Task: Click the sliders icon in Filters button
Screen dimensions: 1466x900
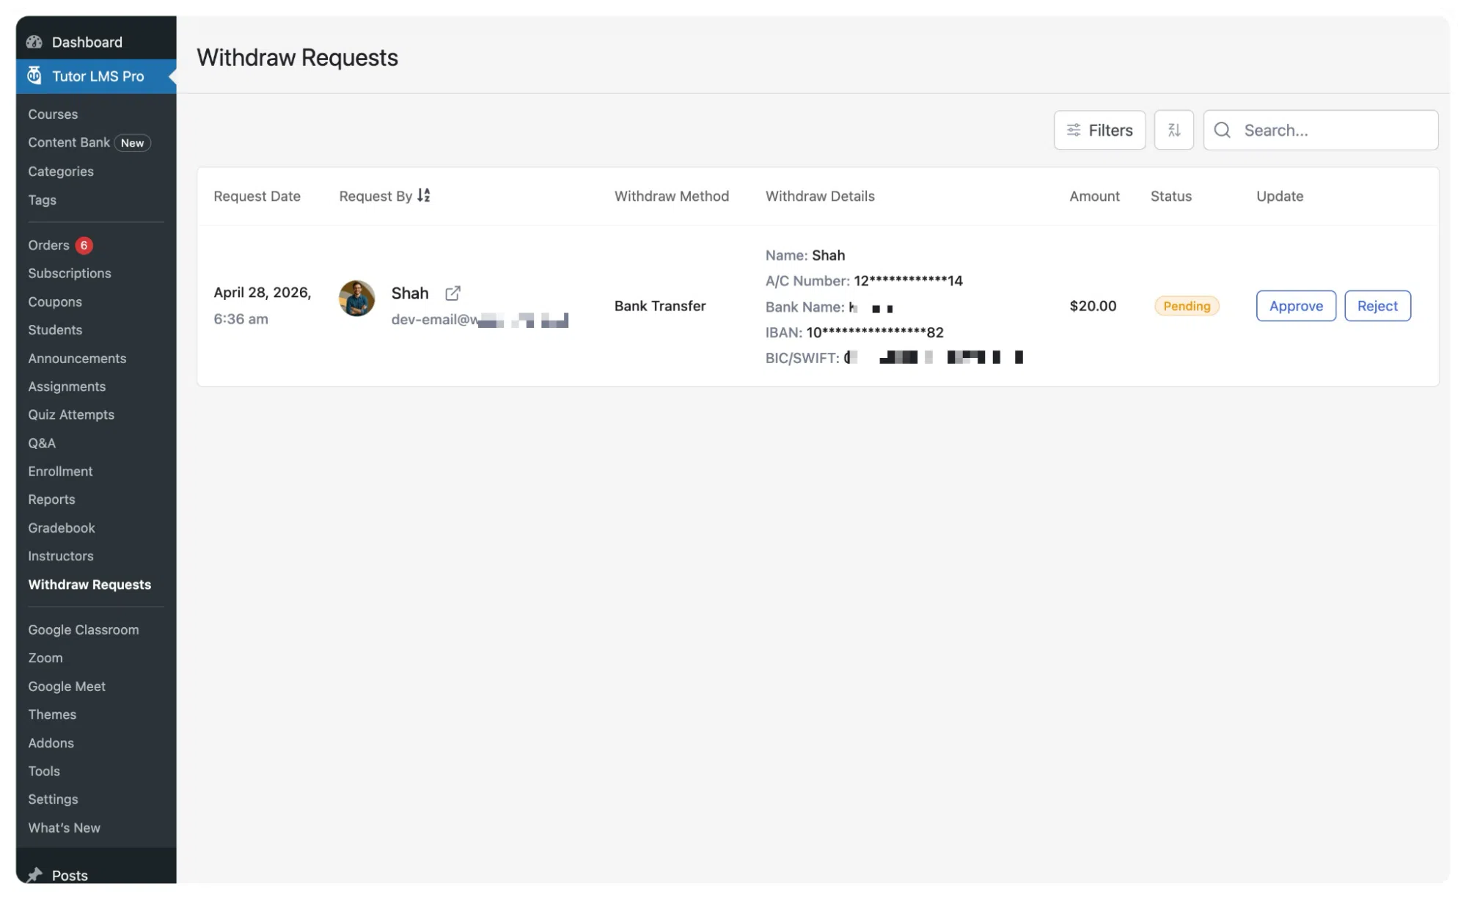Action: [x=1074, y=130]
